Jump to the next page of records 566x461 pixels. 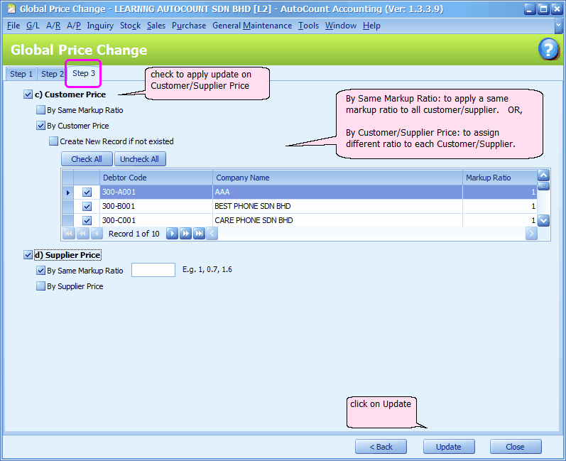click(x=185, y=234)
